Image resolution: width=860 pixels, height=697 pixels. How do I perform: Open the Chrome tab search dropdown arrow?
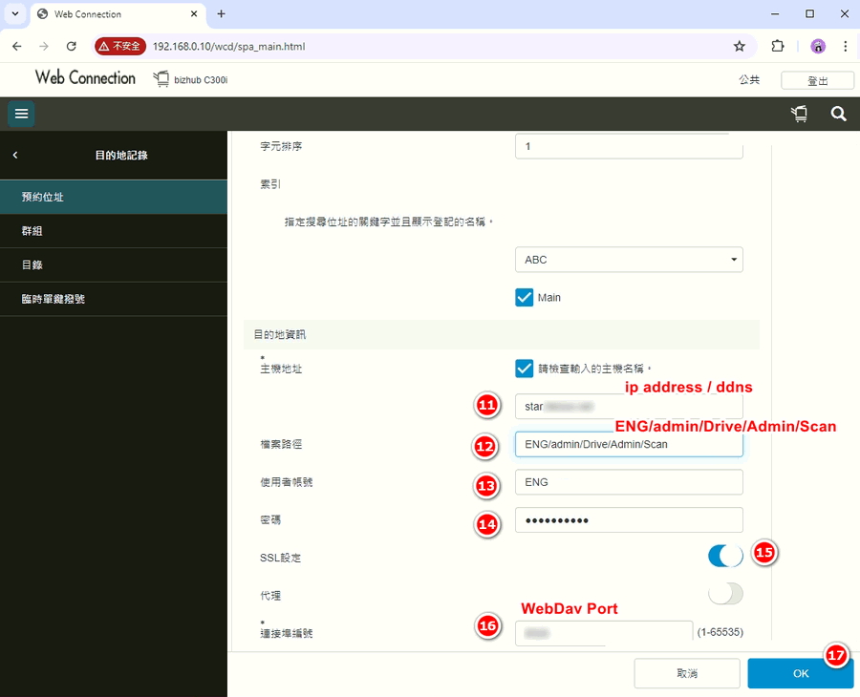click(14, 14)
